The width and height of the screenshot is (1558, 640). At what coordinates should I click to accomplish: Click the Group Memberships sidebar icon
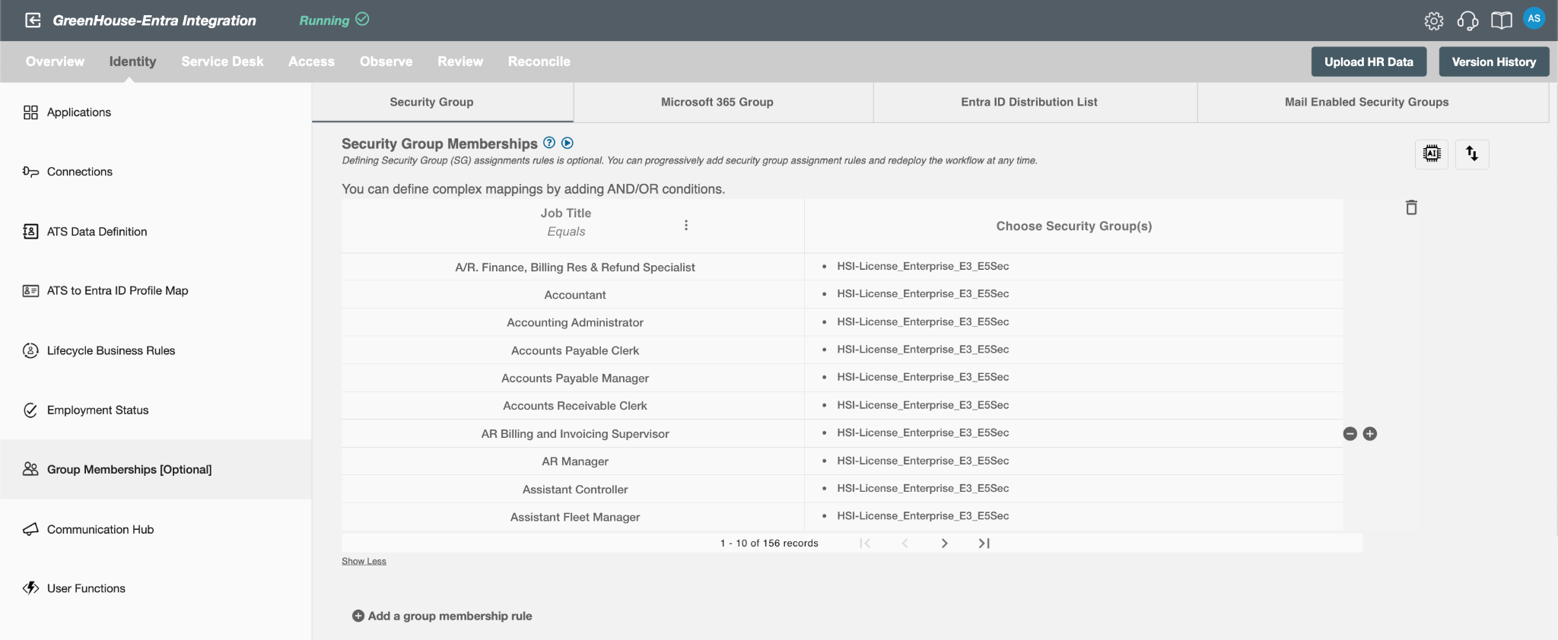click(30, 469)
